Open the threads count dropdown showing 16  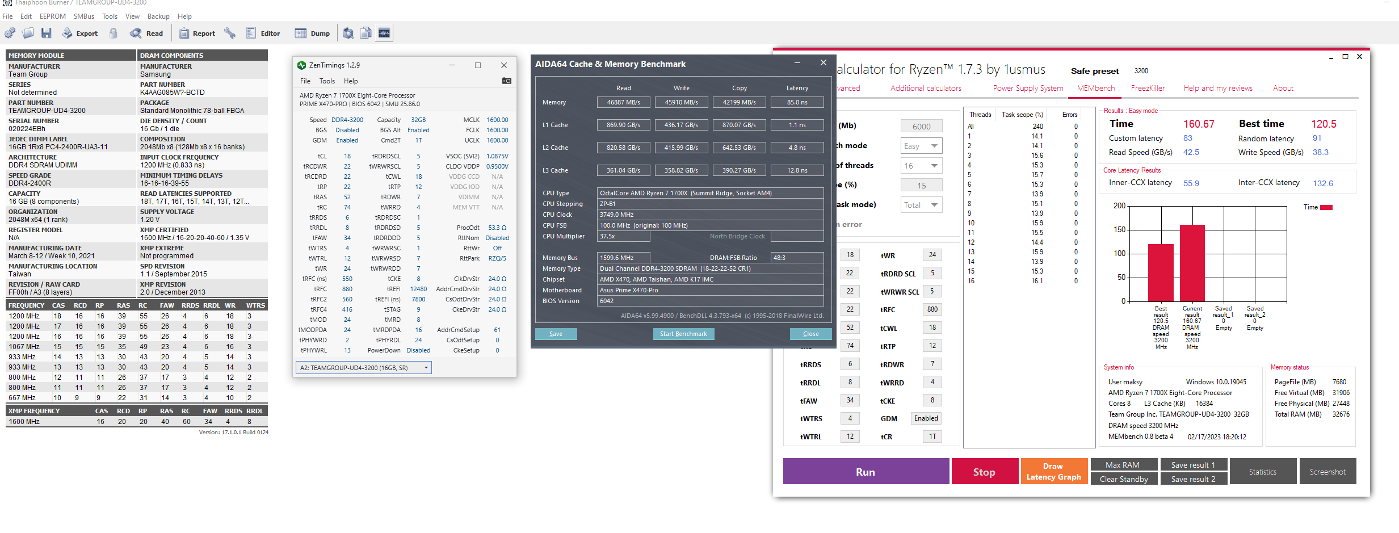point(922,166)
